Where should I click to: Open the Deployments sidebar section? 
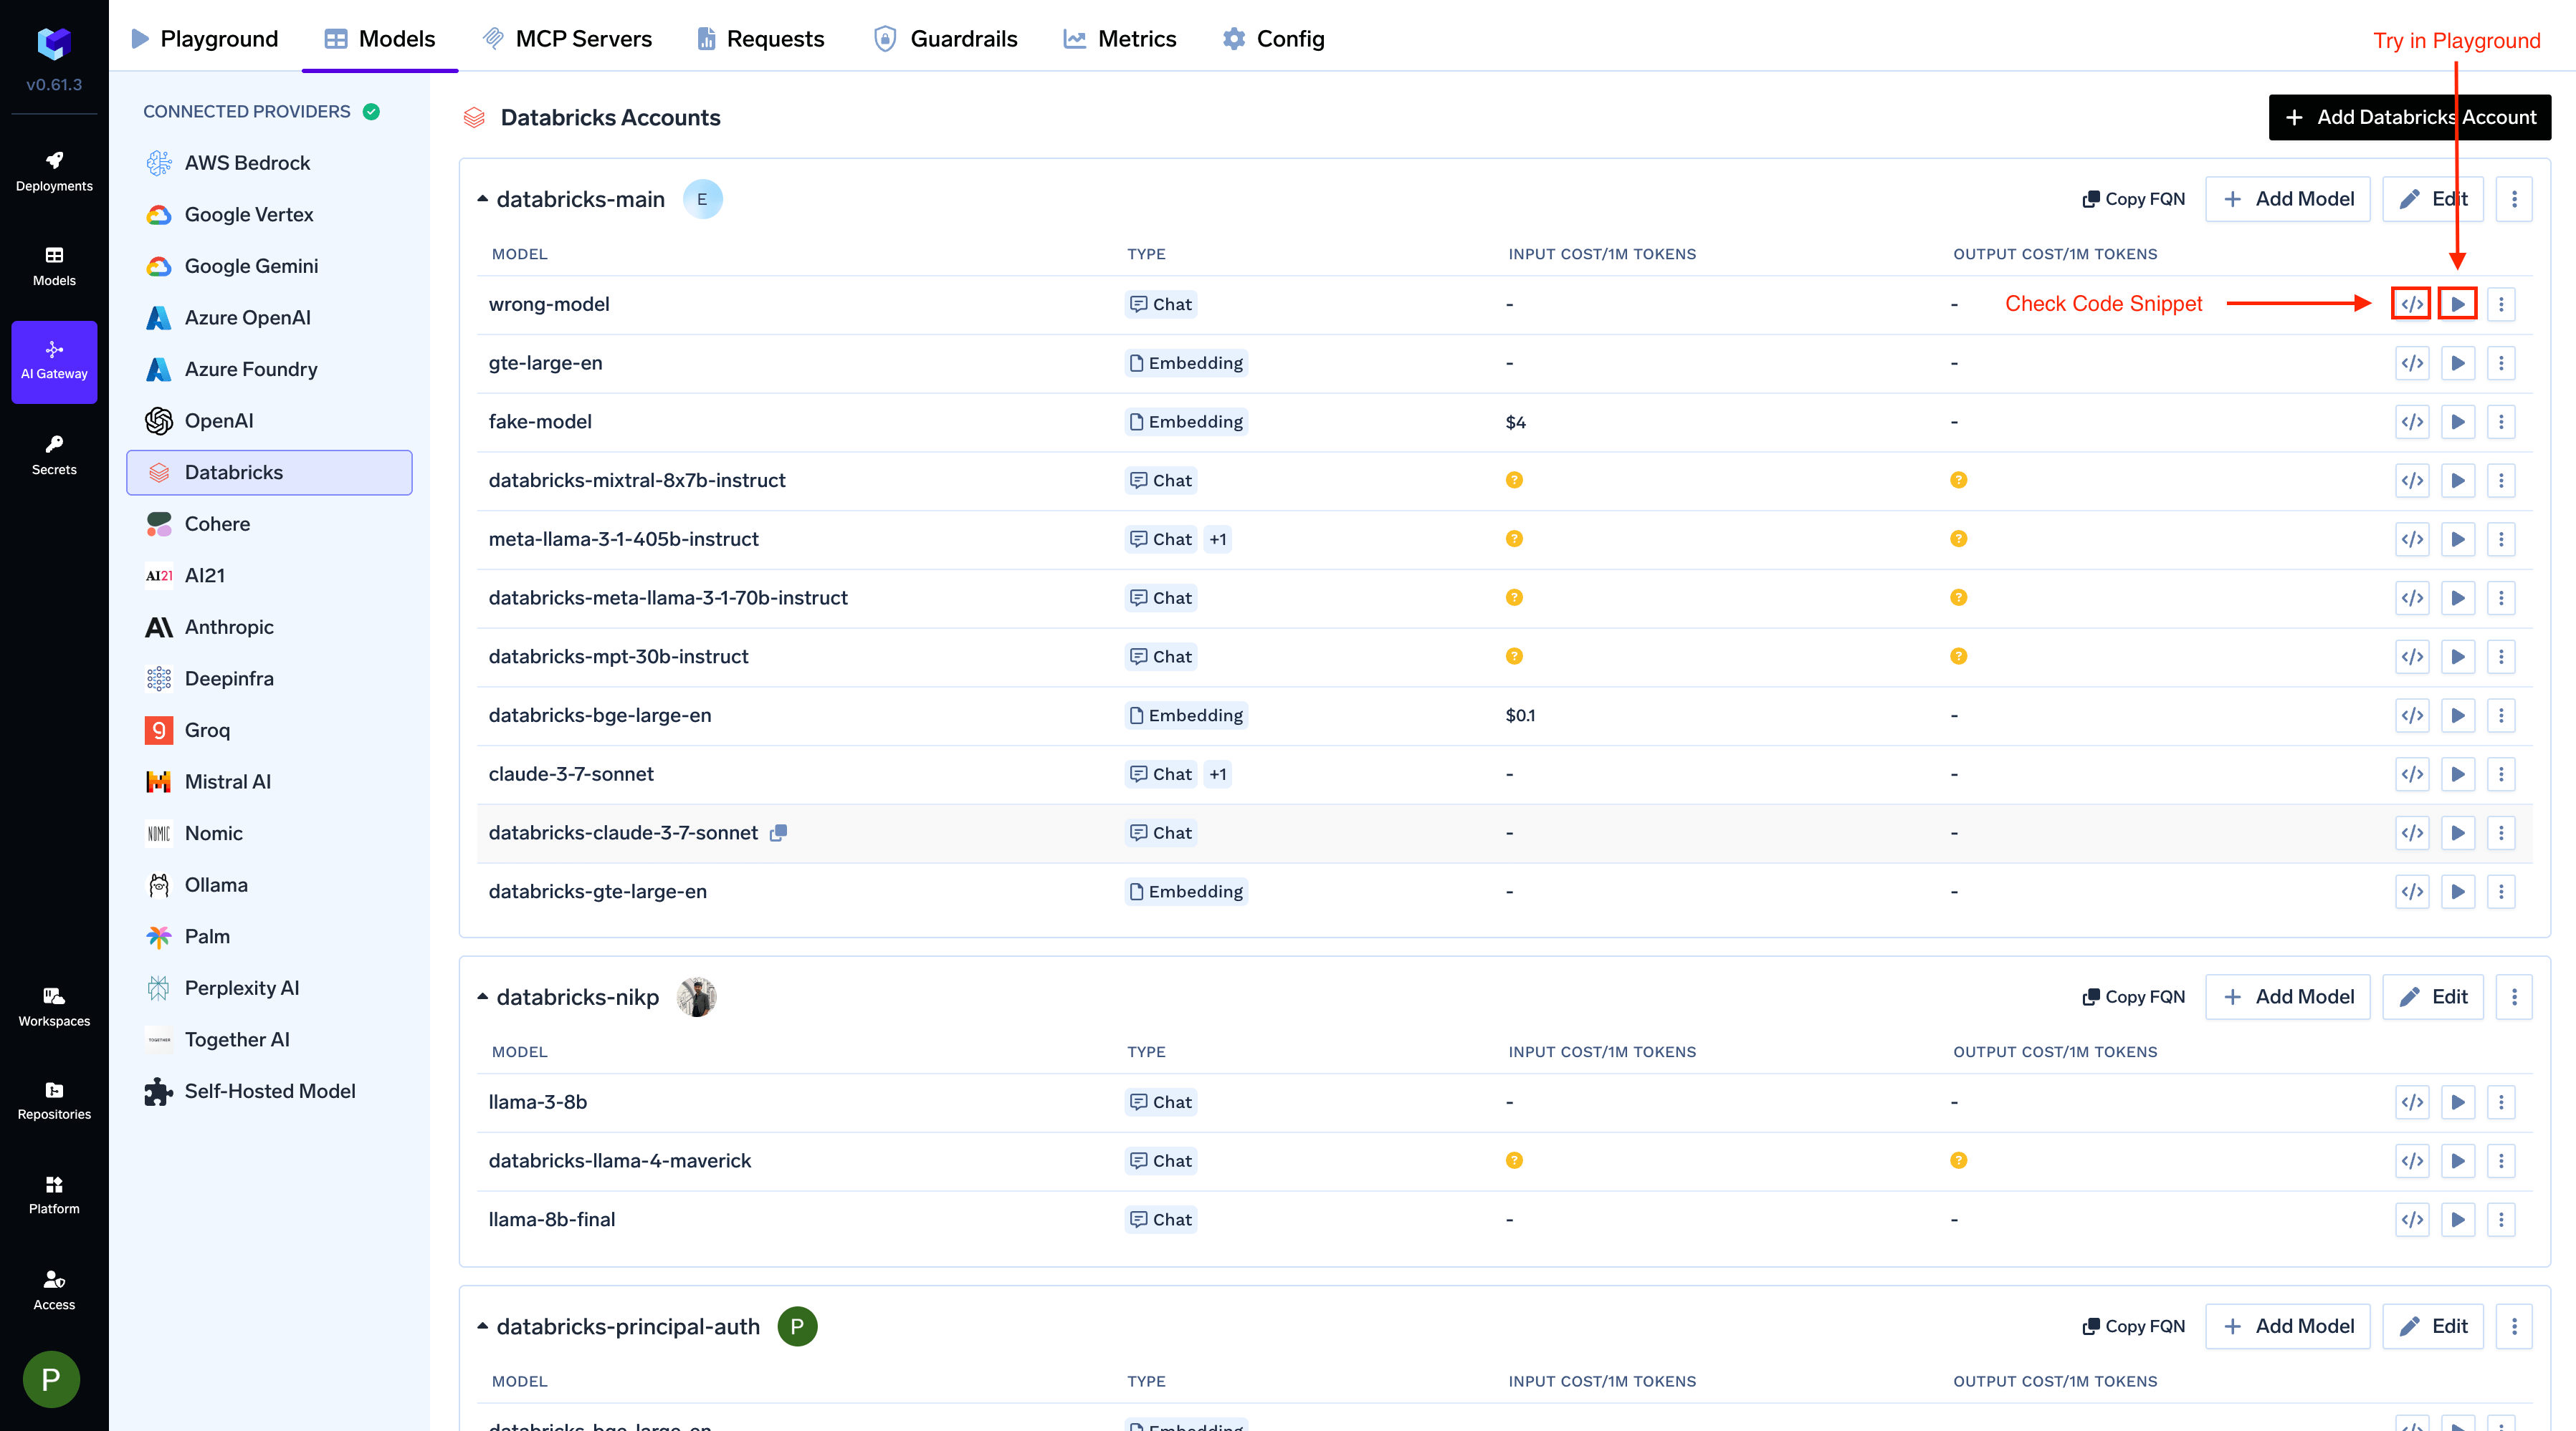pos(54,172)
